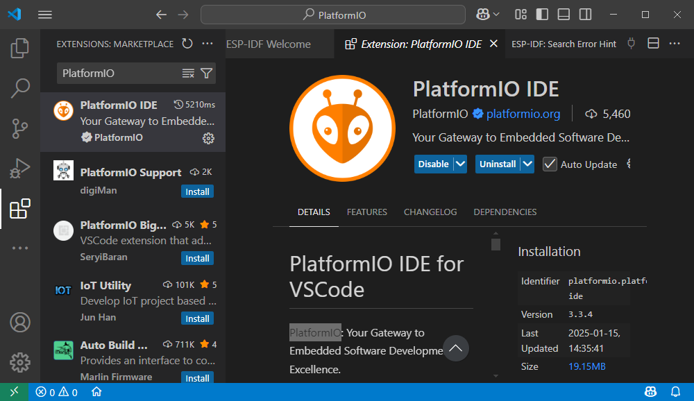The image size is (694, 401).
Task: Install the PlatformIO Support extension
Action: pyautogui.click(x=197, y=191)
